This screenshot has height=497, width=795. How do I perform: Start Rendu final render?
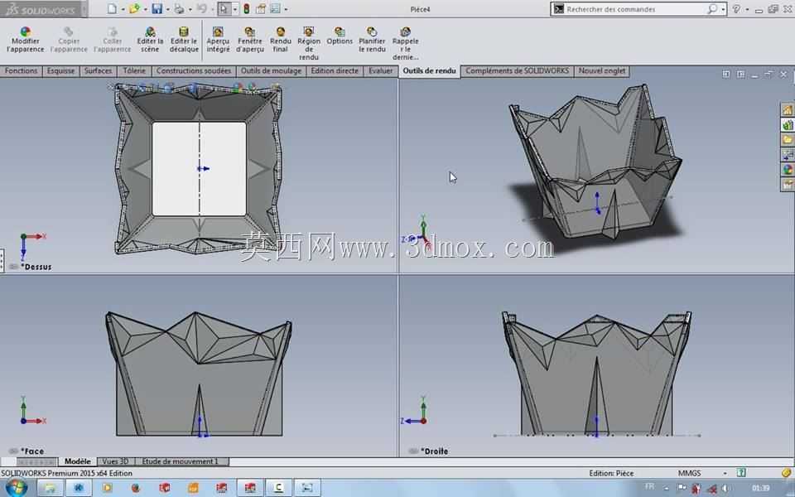coord(281,40)
